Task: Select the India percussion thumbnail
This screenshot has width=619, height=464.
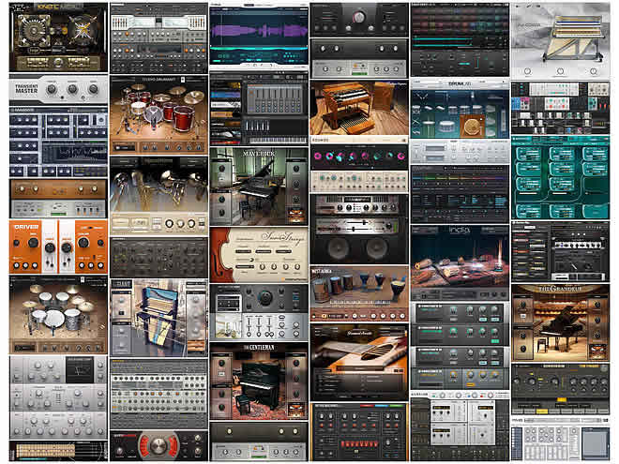Action: [x=460, y=262]
